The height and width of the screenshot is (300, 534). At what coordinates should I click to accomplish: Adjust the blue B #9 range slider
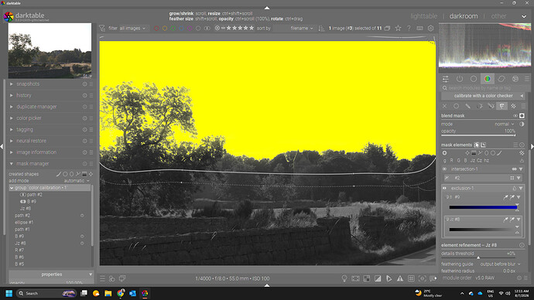click(x=483, y=207)
